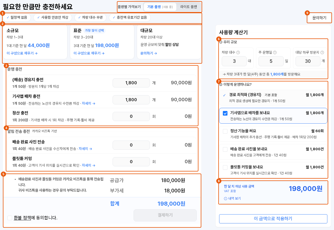
Task: Open 자세히 link under 플릿튠 커밍
Action: coord(88,165)
